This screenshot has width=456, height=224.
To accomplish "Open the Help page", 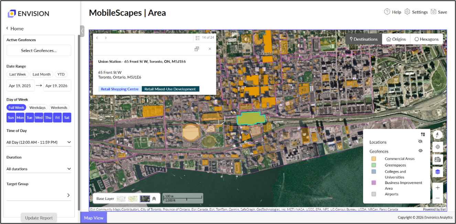I will click(393, 12).
